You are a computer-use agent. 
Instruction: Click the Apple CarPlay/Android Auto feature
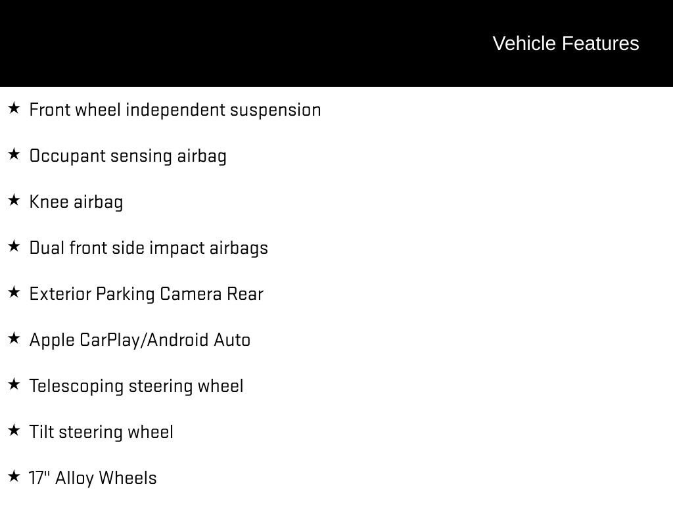[140, 340]
